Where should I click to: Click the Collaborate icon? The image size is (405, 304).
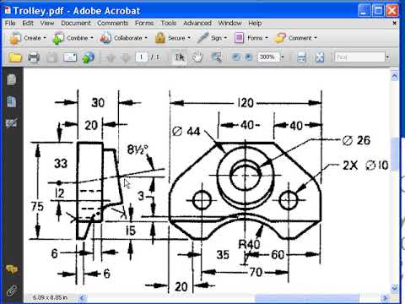click(105, 38)
